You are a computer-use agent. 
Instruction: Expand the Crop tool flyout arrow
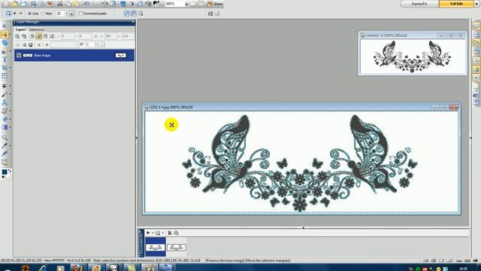[10, 68]
